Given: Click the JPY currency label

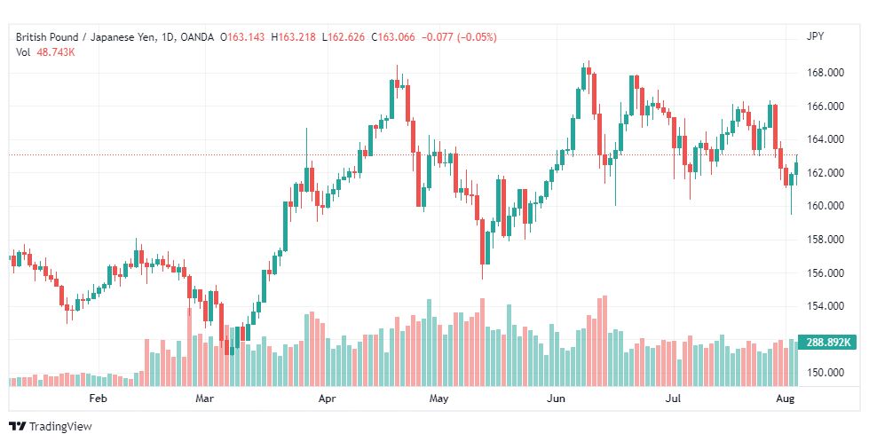Looking at the screenshot, I should click(x=815, y=36).
